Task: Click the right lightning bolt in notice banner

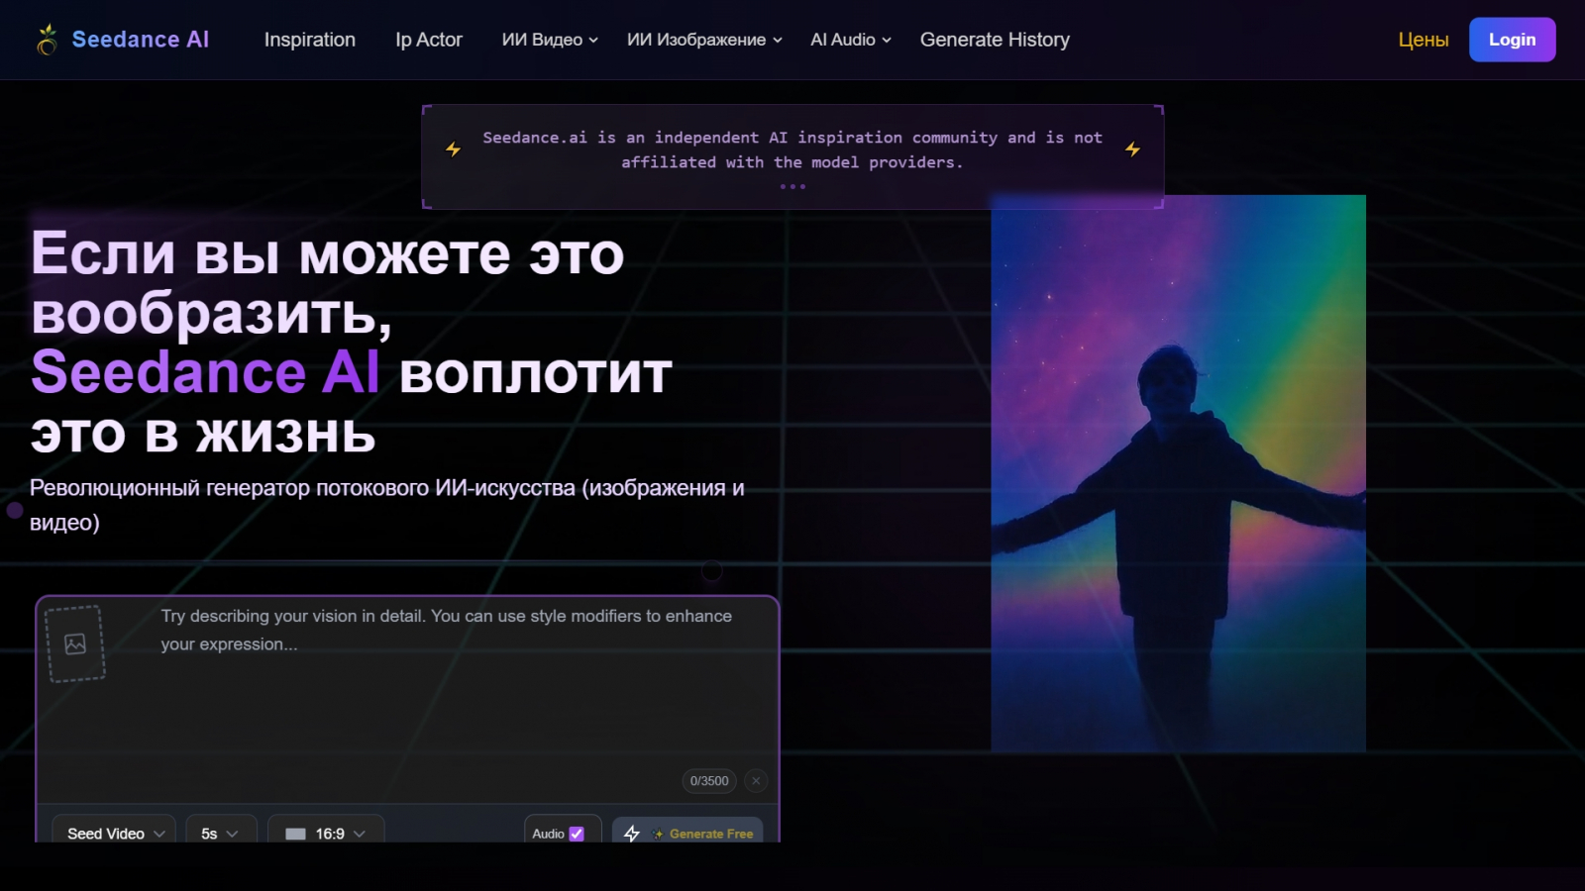Action: 1132,149
